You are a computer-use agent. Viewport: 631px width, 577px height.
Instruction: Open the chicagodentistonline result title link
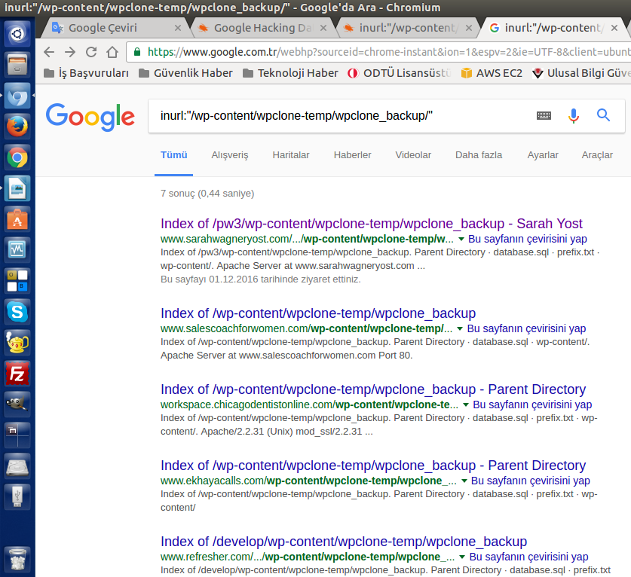[373, 389]
